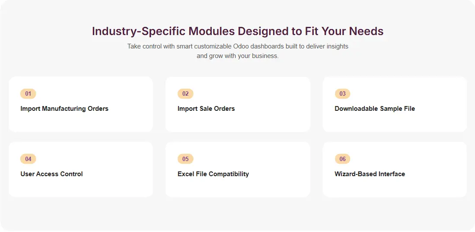The width and height of the screenshot is (475, 232).
Task: Click the 02 number badge
Action: [x=185, y=93]
